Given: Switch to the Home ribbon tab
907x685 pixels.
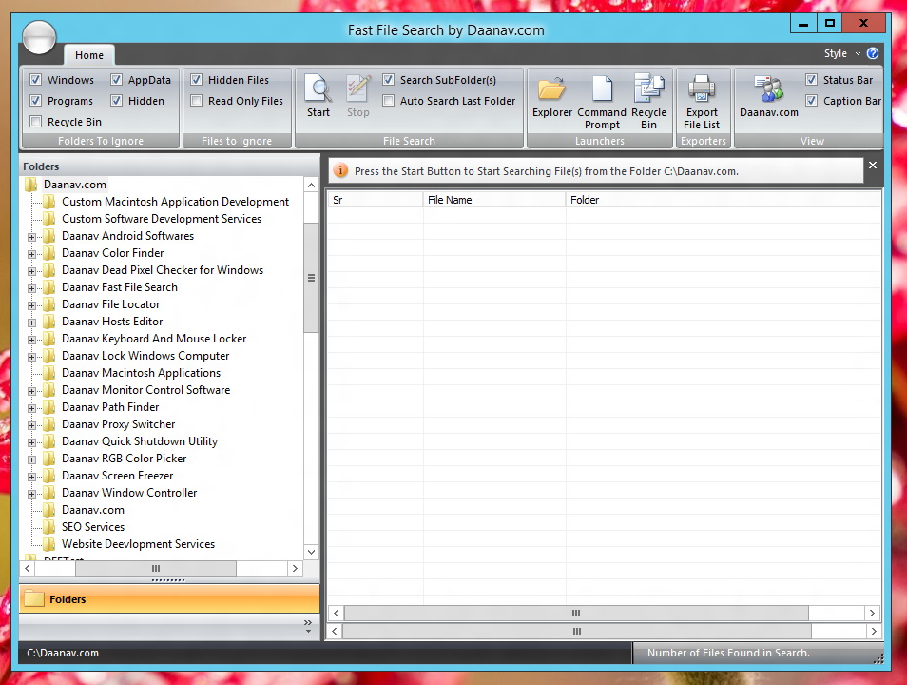Looking at the screenshot, I should coord(89,55).
